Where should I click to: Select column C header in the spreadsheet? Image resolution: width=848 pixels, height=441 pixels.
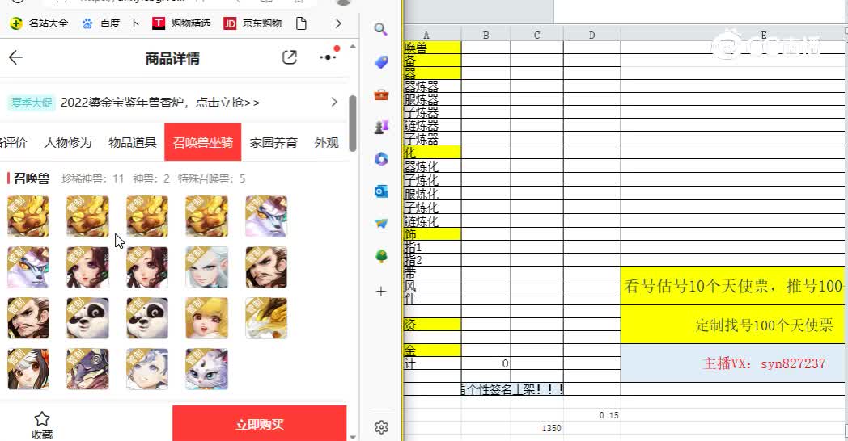pyautogui.click(x=537, y=35)
